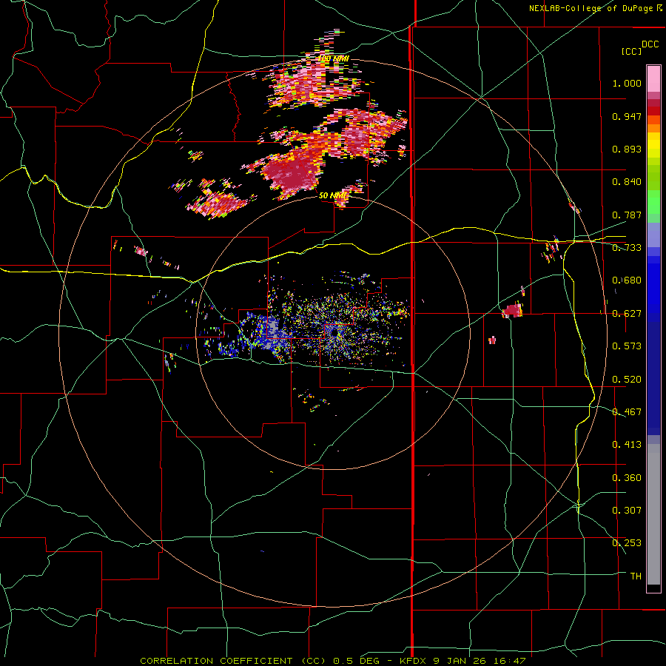
Task: Click the DCC label above the color scale
Action: coord(650,44)
